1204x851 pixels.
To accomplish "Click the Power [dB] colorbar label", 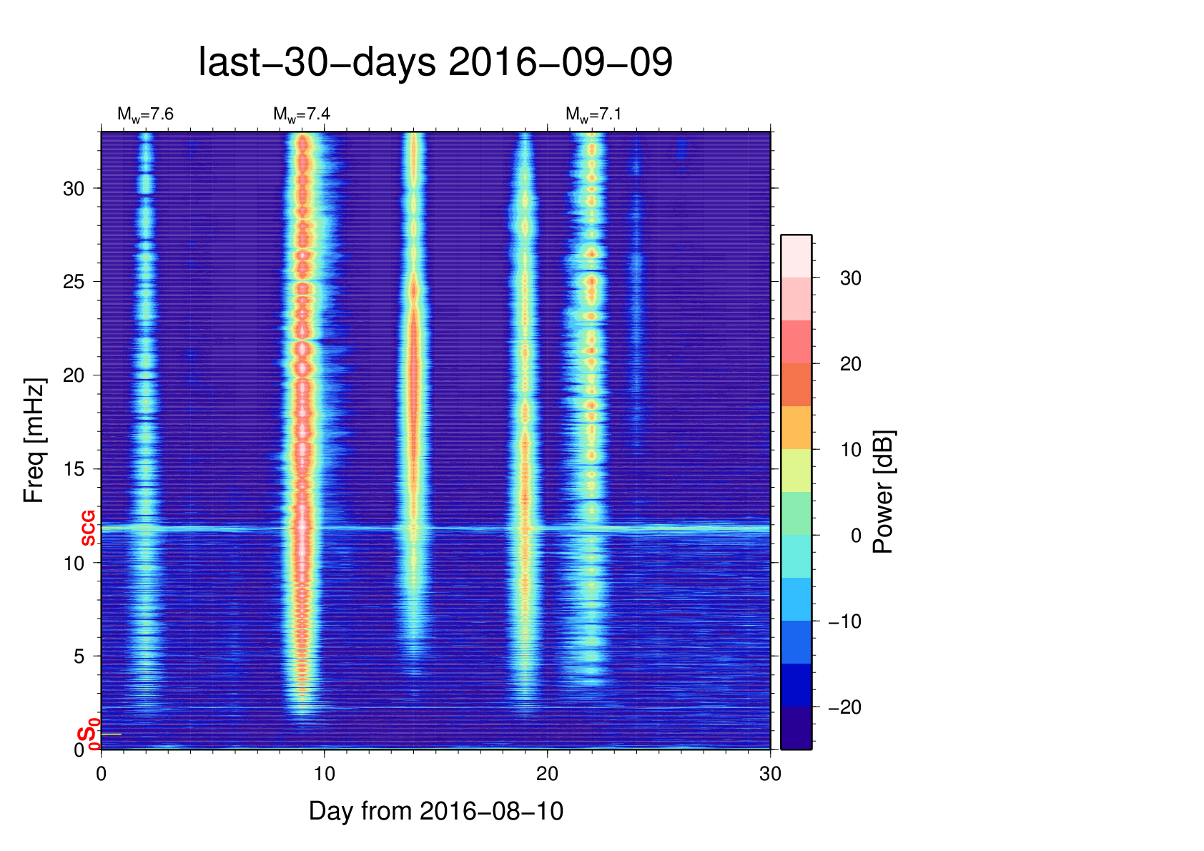I will (884, 492).
